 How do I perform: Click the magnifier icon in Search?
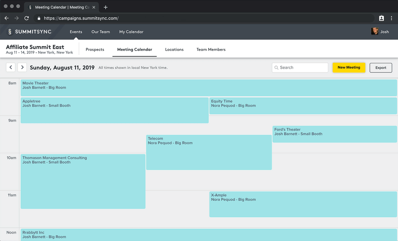click(277, 67)
